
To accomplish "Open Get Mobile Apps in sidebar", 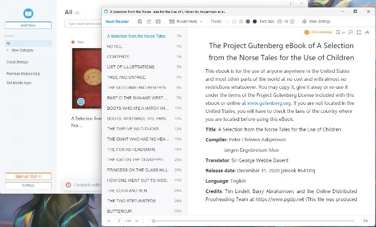I will 18,83.
